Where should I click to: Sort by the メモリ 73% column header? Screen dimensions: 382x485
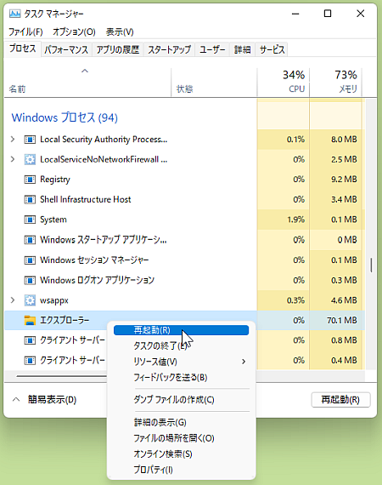coord(335,82)
